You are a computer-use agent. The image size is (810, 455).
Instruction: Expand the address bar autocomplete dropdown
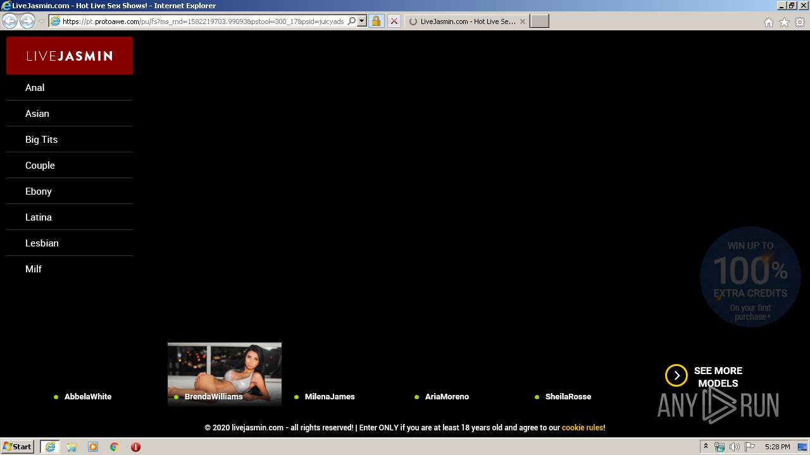point(362,21)
